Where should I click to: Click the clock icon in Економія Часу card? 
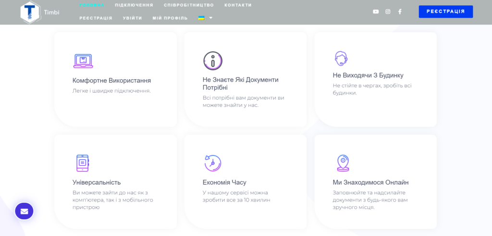[213, 163]
